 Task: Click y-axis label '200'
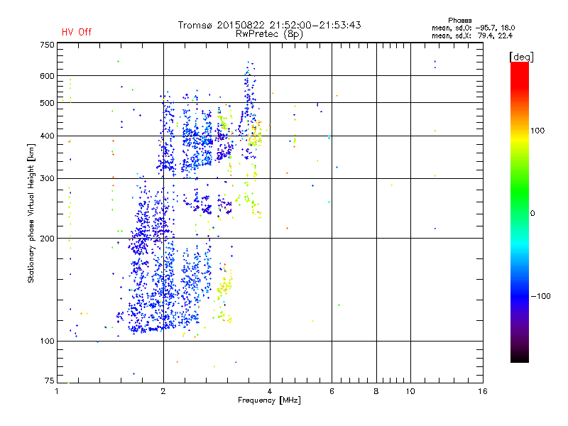(x=47, y=239)
